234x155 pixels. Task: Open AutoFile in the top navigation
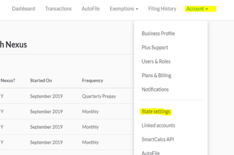[x=91, y=9]
